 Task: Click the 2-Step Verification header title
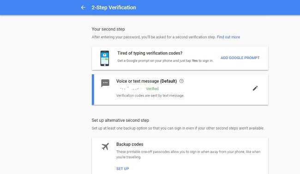click(x=114, y=7)
